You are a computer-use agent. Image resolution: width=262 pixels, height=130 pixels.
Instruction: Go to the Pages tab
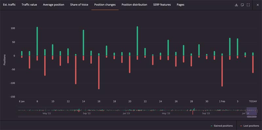[180, 5]
